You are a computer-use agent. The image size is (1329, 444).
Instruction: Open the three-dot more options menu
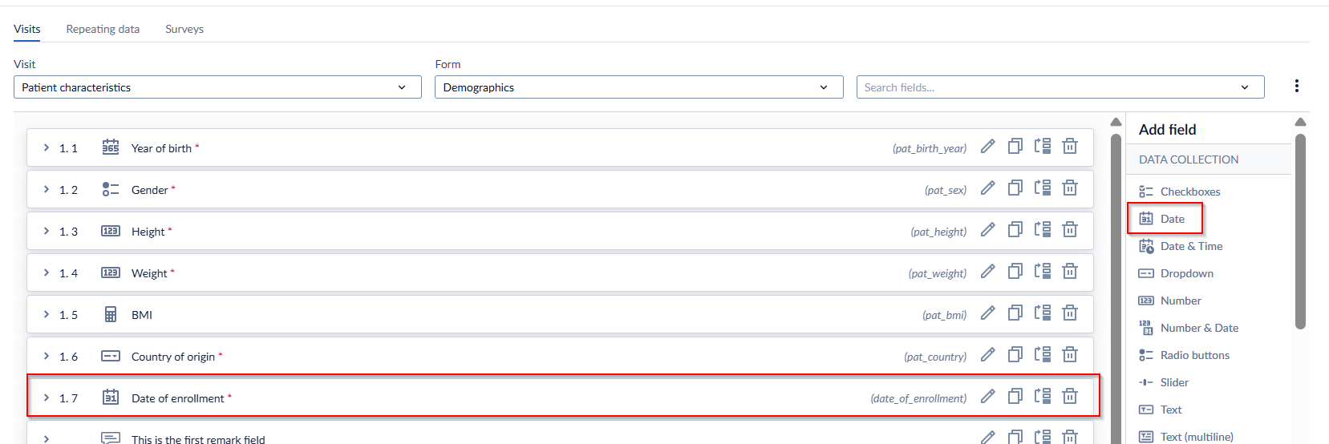[1297, 86]
